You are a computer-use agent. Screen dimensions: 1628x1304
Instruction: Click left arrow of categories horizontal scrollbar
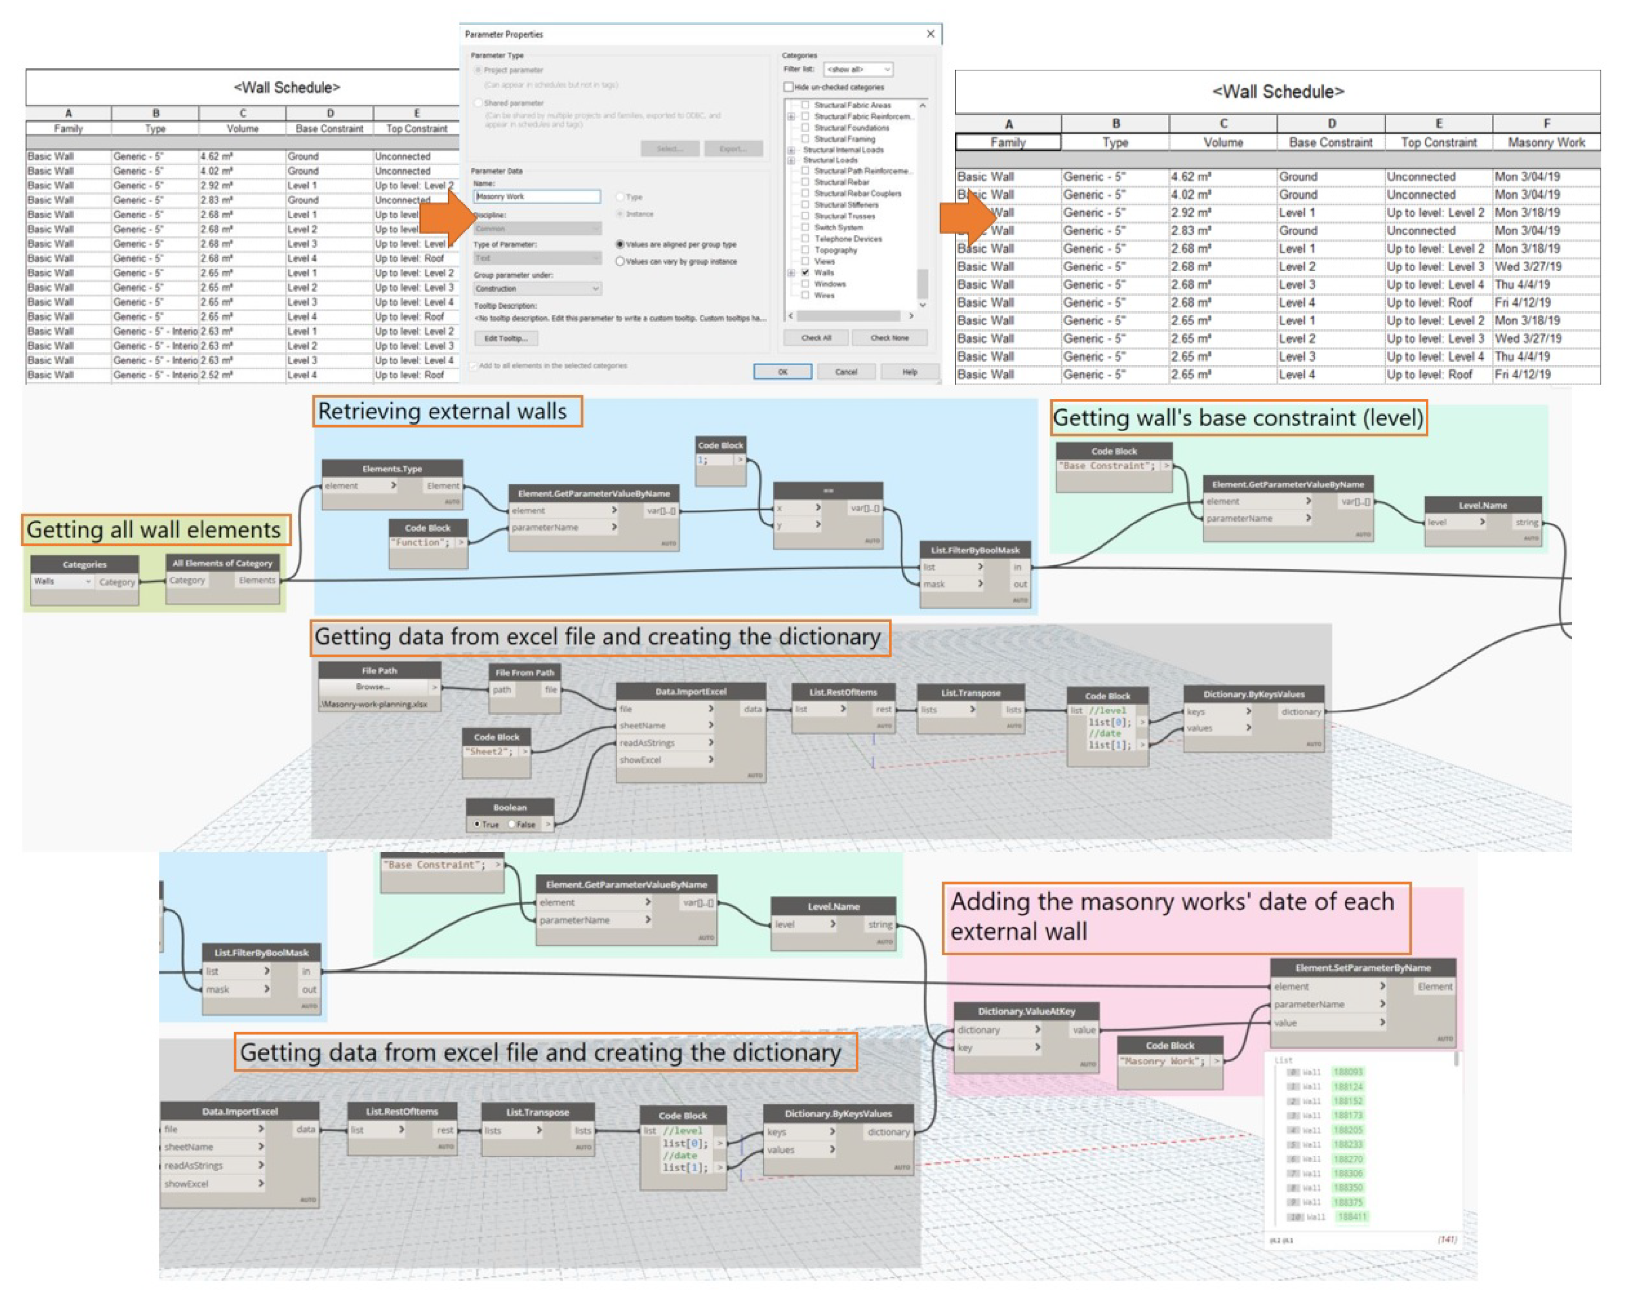pyautogui.click(x=791, y=316)
